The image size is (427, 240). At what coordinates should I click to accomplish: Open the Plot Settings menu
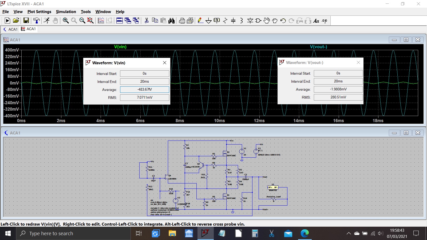pos(39,12)
